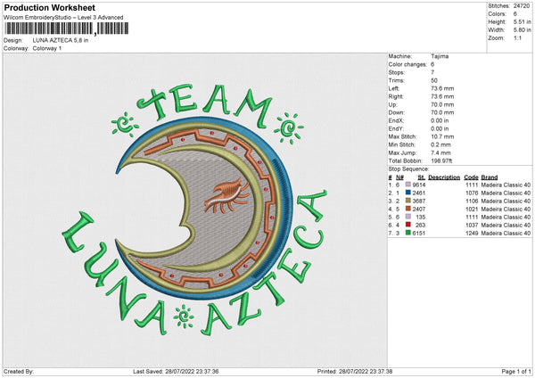
Task: Click the 'Down:' measurement label
Action: tap(396, 112)
